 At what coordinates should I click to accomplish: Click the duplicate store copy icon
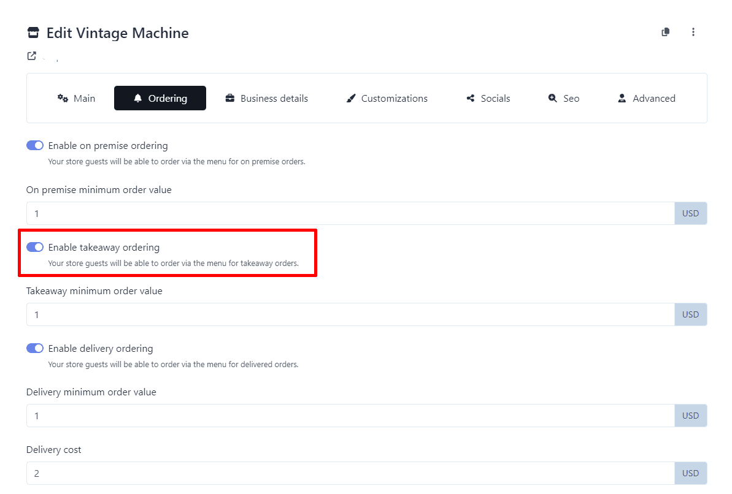[665, 32]
